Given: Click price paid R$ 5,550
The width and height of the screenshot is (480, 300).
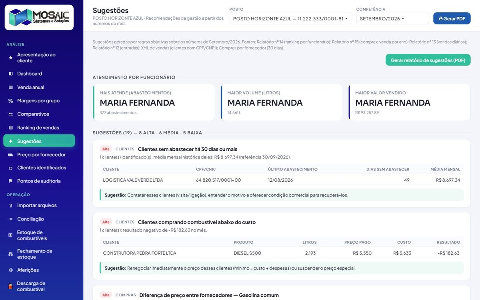Looking at the screenshot, I should 362,253.
